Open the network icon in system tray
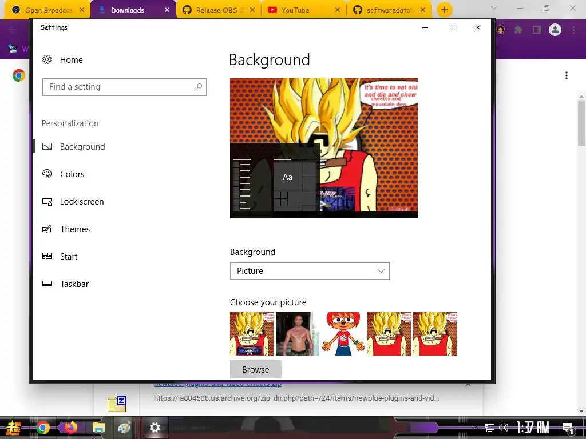The image size is (586, 439). 490,428
